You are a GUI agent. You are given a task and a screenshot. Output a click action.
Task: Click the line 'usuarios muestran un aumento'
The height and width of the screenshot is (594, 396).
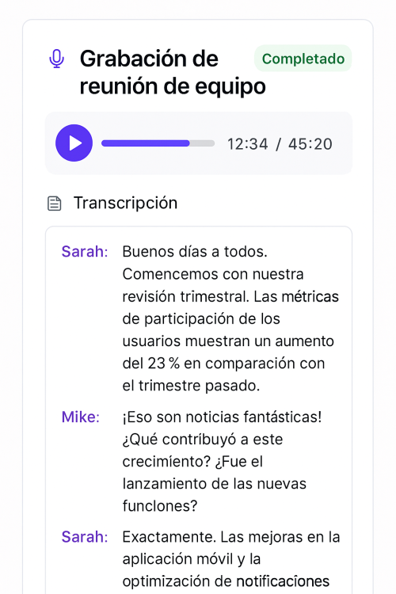[228, 341]
